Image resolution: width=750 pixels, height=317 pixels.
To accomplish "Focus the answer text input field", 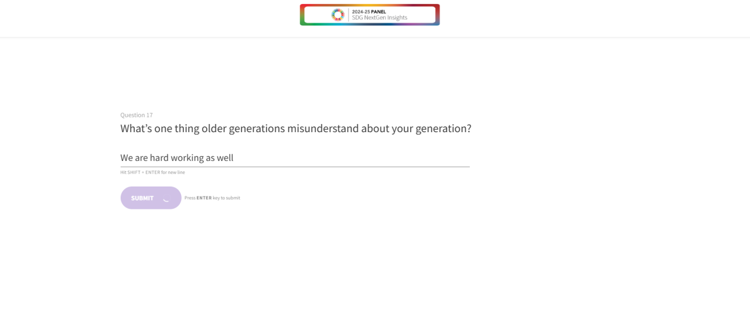I will click(295, 158).
